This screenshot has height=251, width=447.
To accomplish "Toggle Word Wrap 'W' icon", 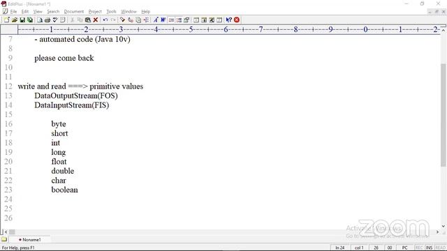I will [163, 20].
